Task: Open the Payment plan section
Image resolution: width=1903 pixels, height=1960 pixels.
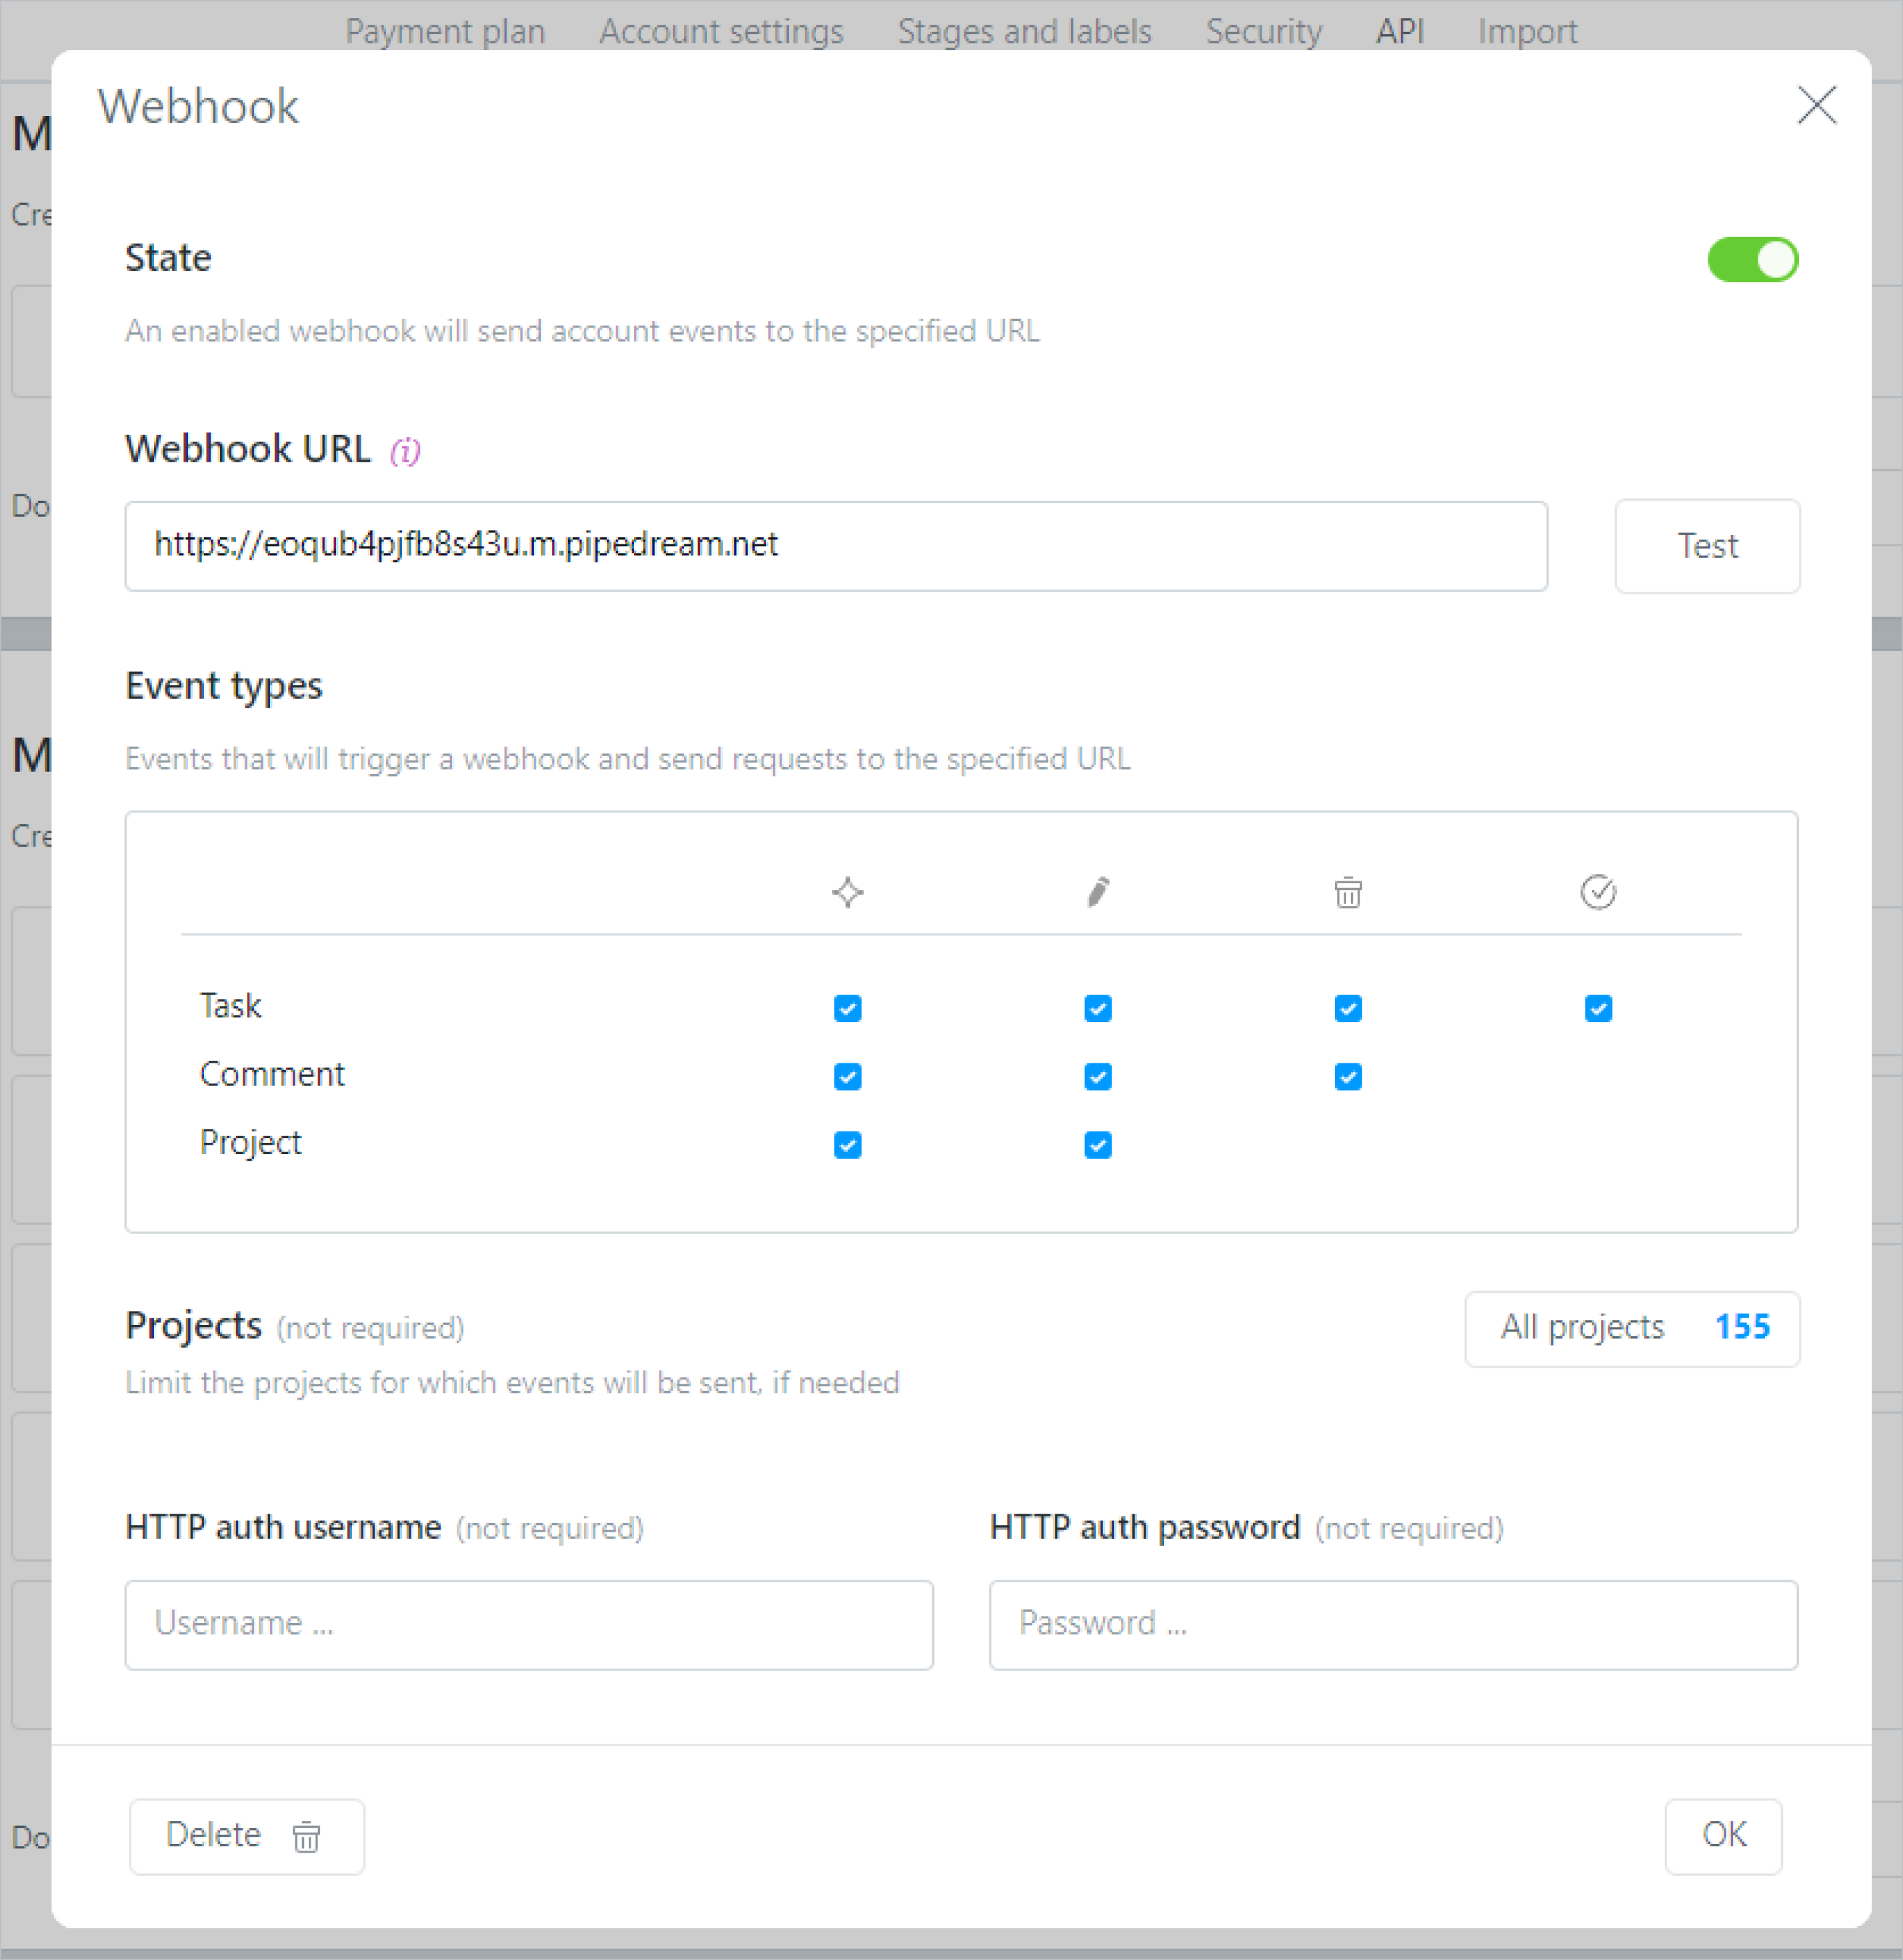Action: coord(445,31)
